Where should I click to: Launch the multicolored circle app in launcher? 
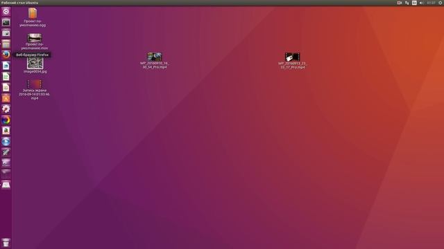pyautogui.click(x=6, y=120)
